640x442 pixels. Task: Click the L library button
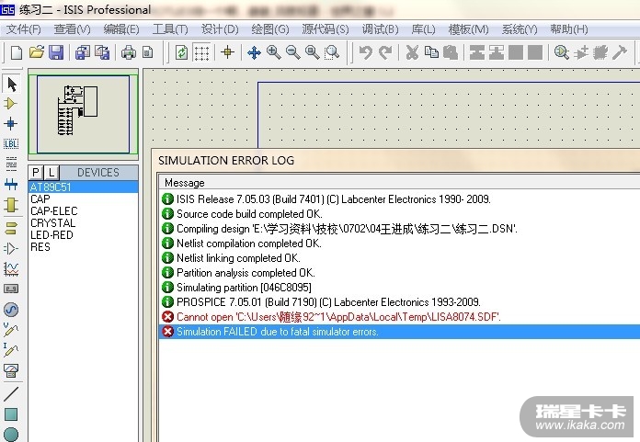coord(51,173)
